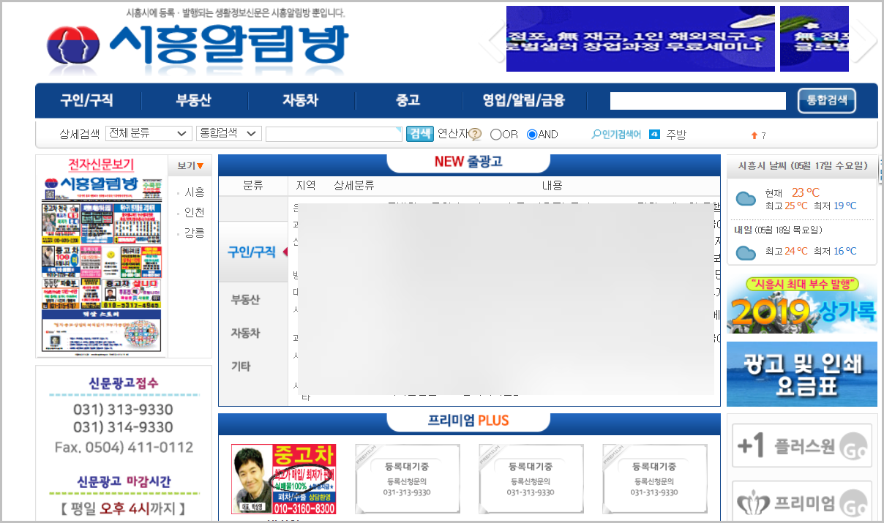Open the 중고 main menu

pyautogui.click(x=408, y=101)
